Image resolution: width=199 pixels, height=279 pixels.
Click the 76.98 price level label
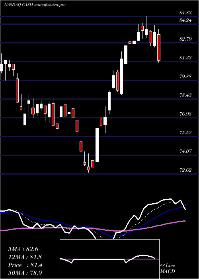185,114
